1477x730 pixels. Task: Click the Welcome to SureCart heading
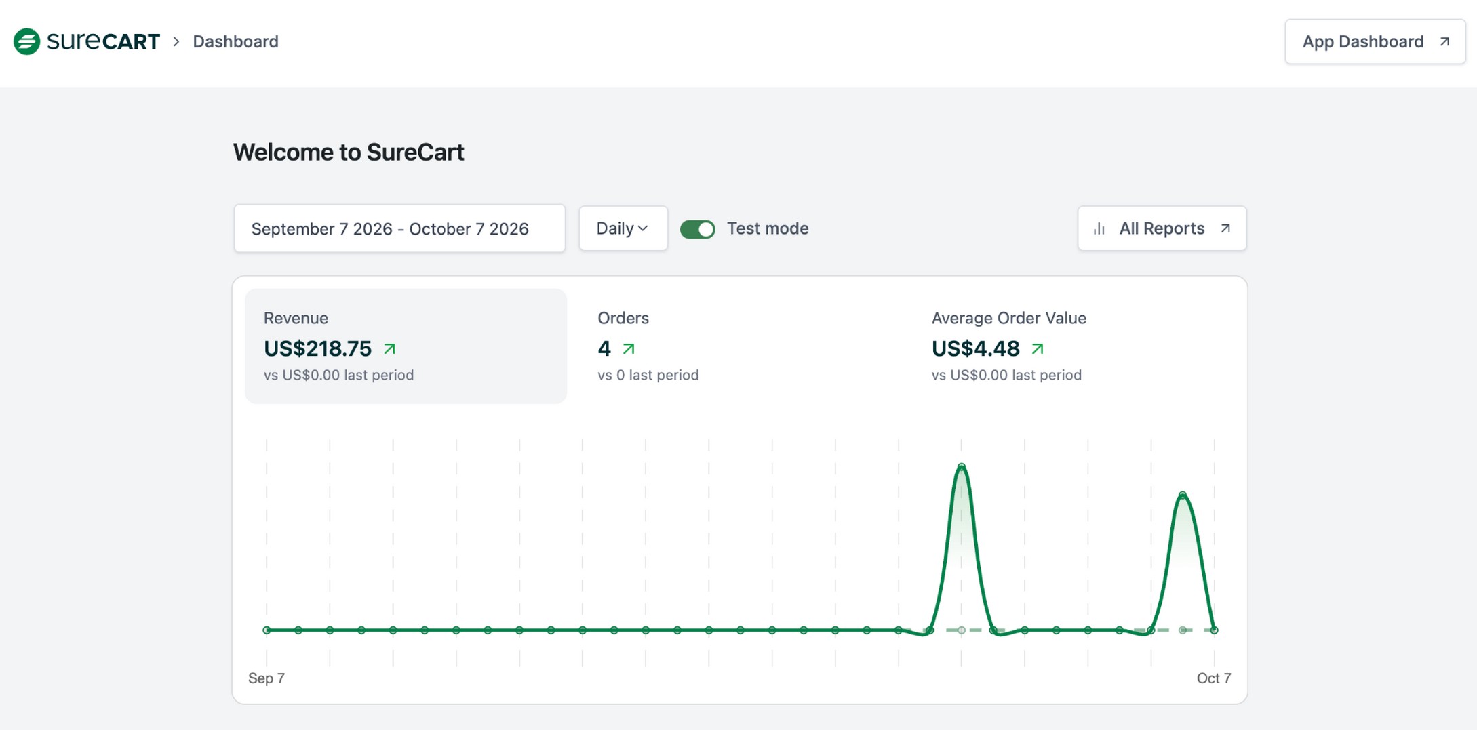pos(349,152)
